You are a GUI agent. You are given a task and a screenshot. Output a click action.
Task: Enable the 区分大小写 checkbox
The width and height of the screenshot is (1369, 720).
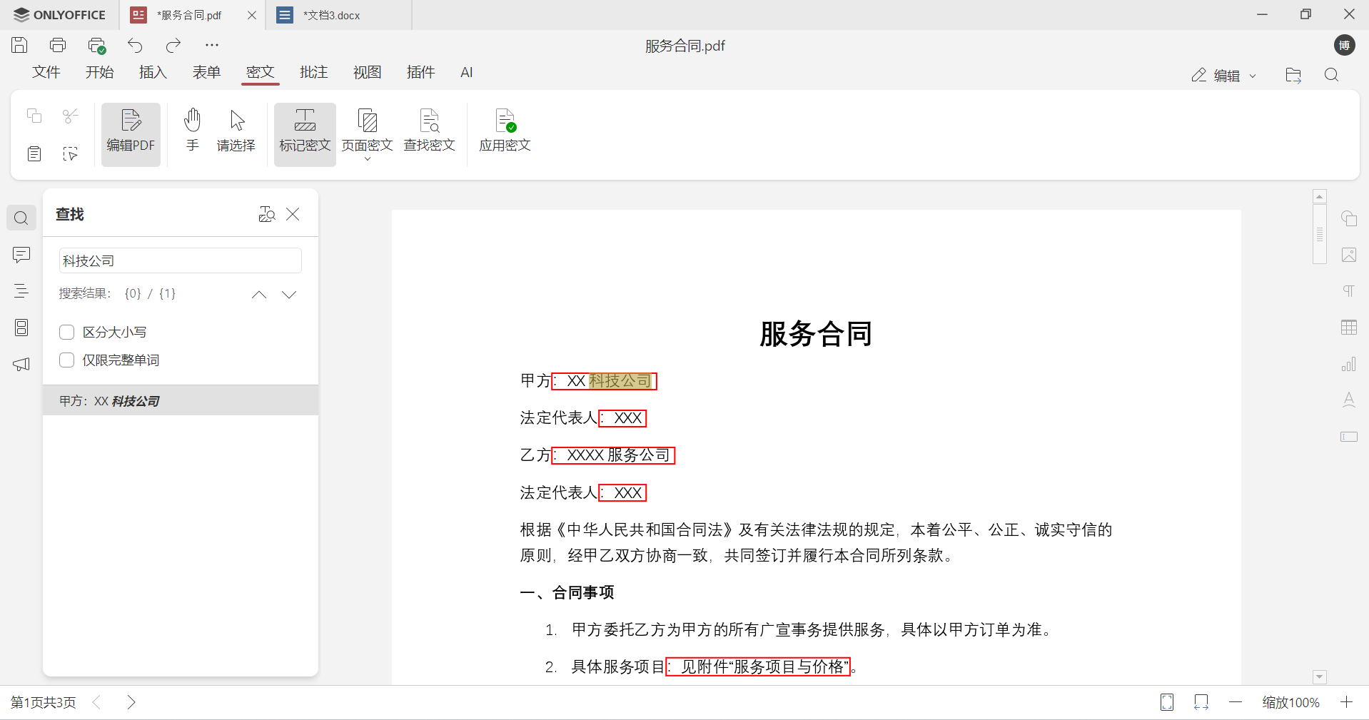[66, 331]
